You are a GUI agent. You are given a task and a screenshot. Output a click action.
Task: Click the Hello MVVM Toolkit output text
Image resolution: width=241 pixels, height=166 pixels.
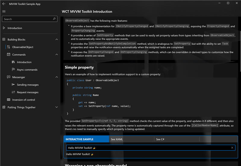(x=80, y=154)
